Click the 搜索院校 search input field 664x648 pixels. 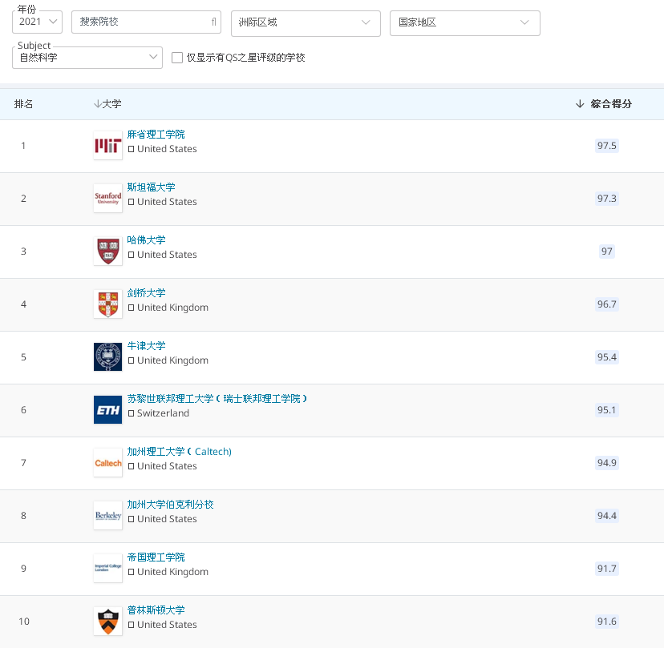point(146,22)
